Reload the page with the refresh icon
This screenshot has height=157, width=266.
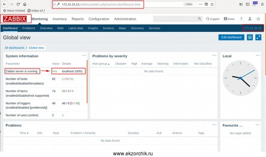tap(18, 5)
